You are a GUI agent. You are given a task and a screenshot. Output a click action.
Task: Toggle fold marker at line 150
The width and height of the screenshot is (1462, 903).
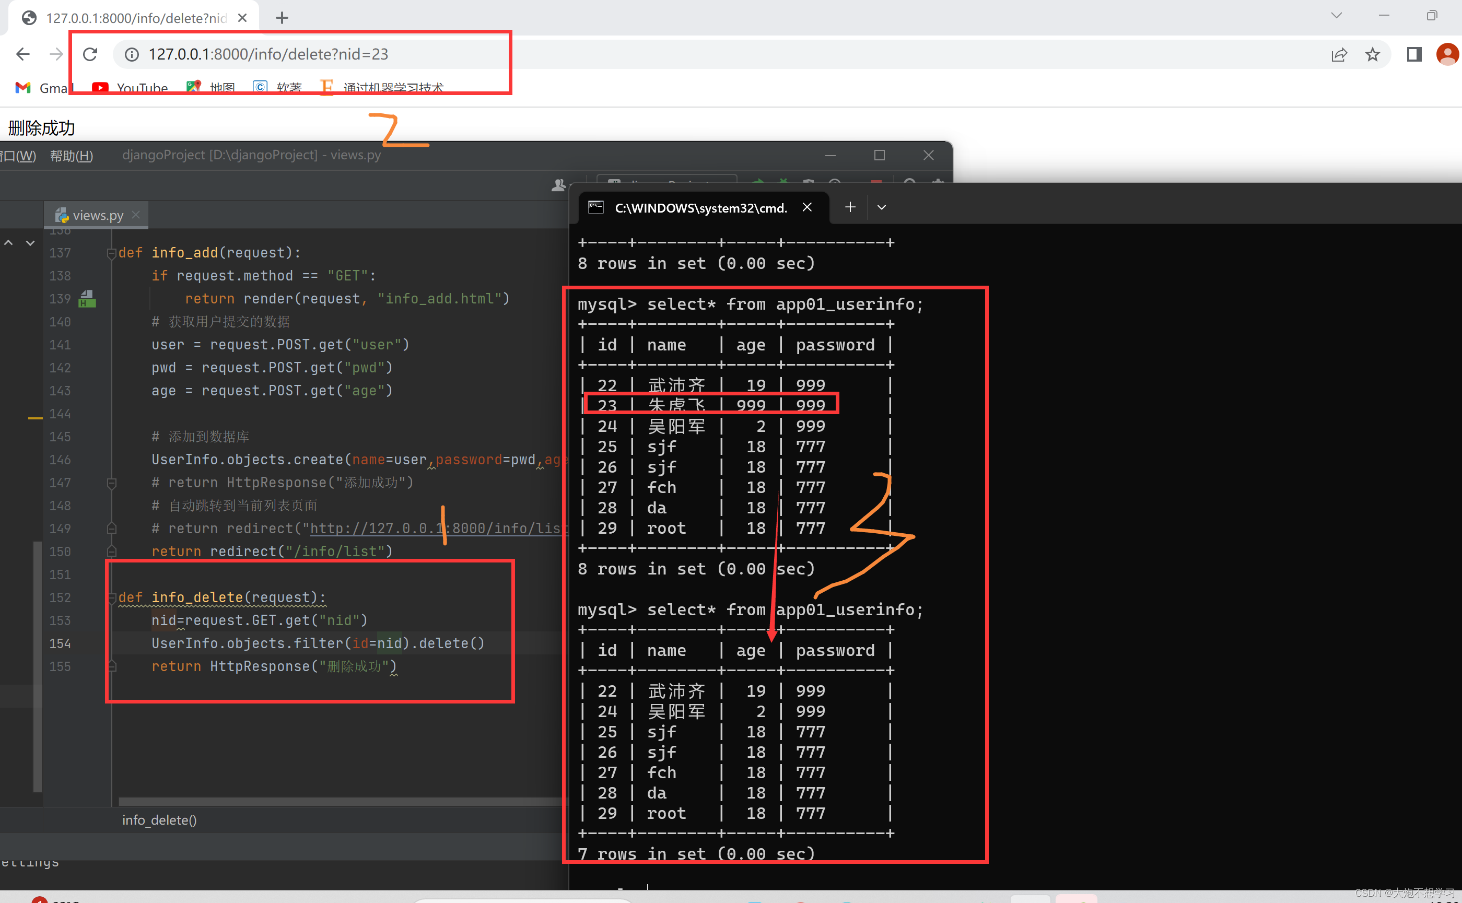coord(112,551)
